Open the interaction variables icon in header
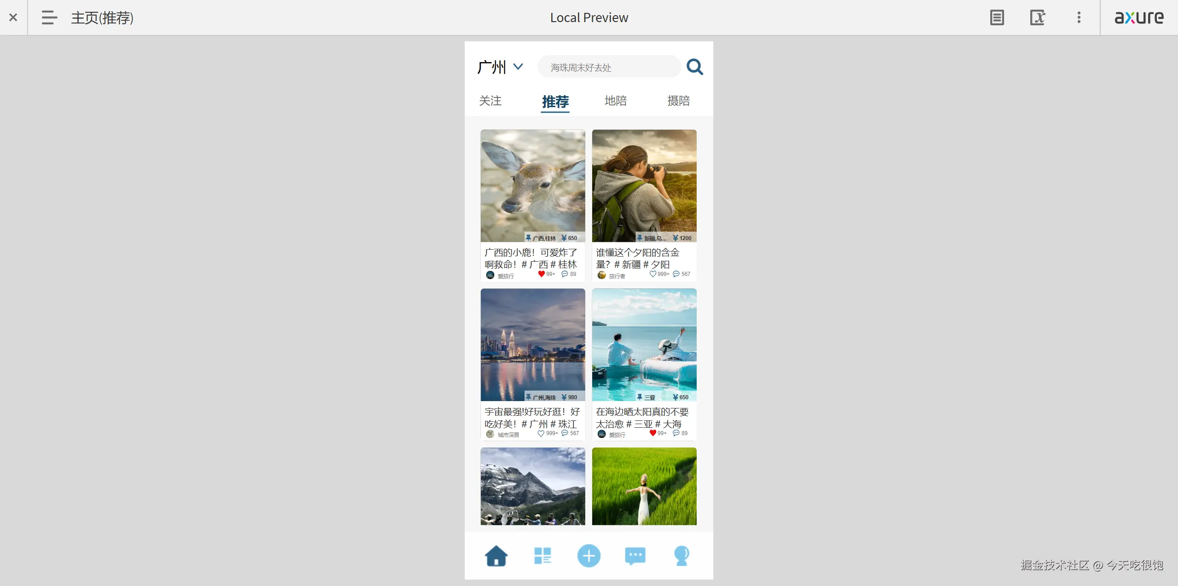Screen dimensions: 1178x586 [1038, 17]
